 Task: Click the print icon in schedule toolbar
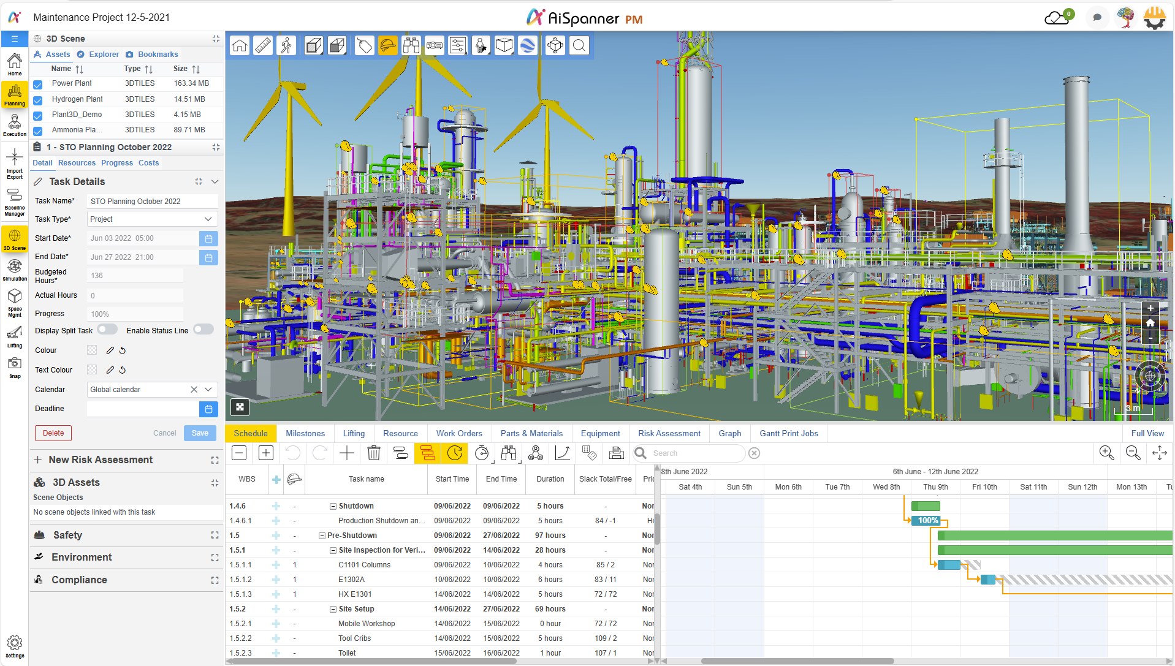(616, 453)
